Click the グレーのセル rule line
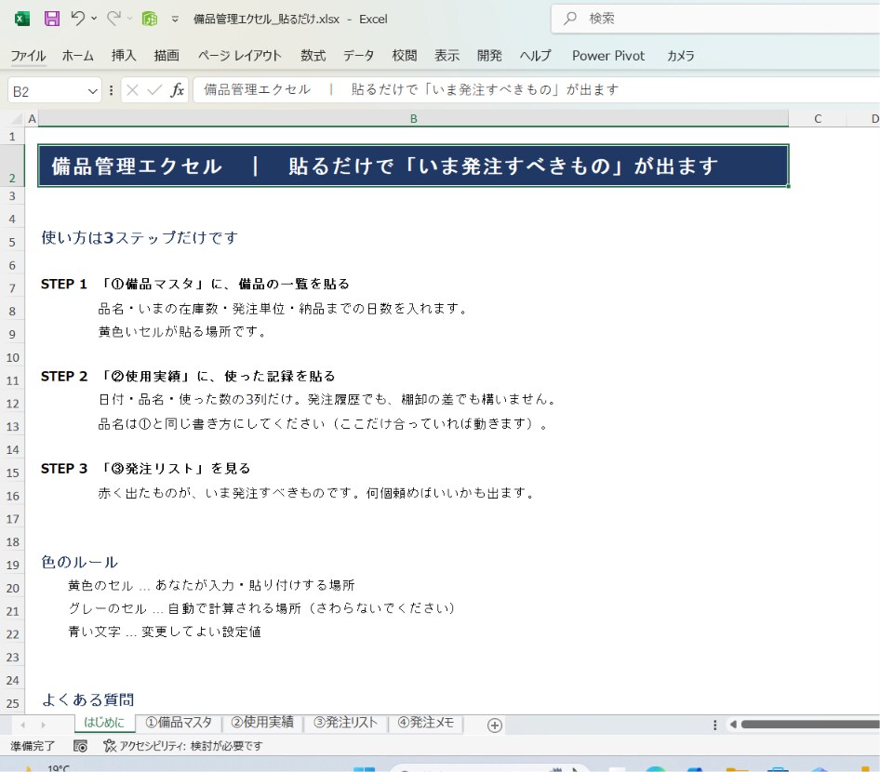Viewport: 880px width, 772px height. pyautogui.click(x=261, y=608)
